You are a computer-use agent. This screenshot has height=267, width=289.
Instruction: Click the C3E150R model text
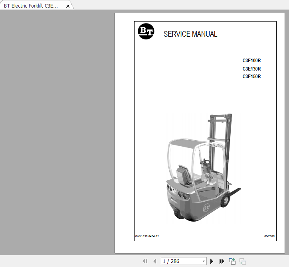[x=251, y=76]
